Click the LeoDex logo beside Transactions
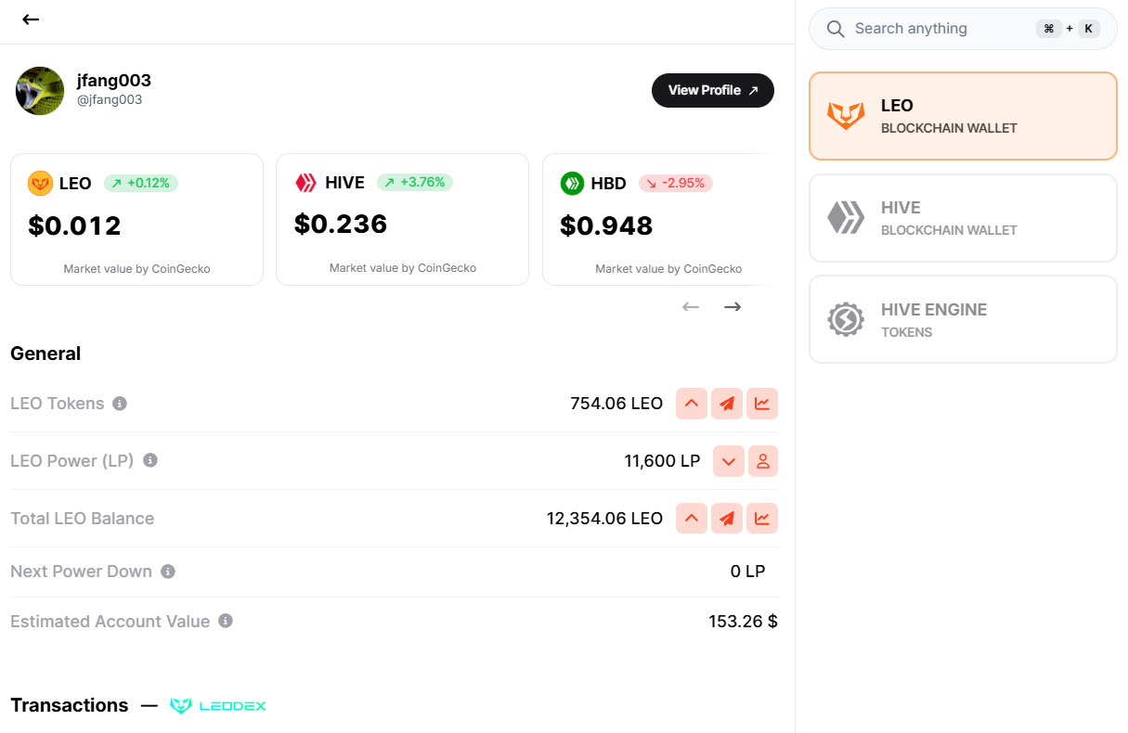Viewport: 1128px width, 733px height. coord(218,706)
